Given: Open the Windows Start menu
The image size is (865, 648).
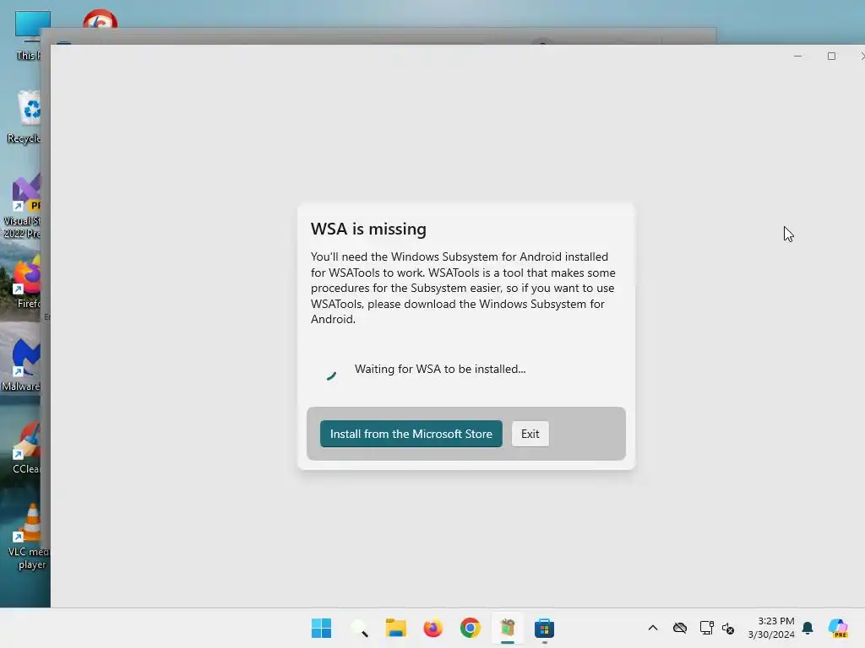Looking at the screenshot, I should [x=321, y=628].
